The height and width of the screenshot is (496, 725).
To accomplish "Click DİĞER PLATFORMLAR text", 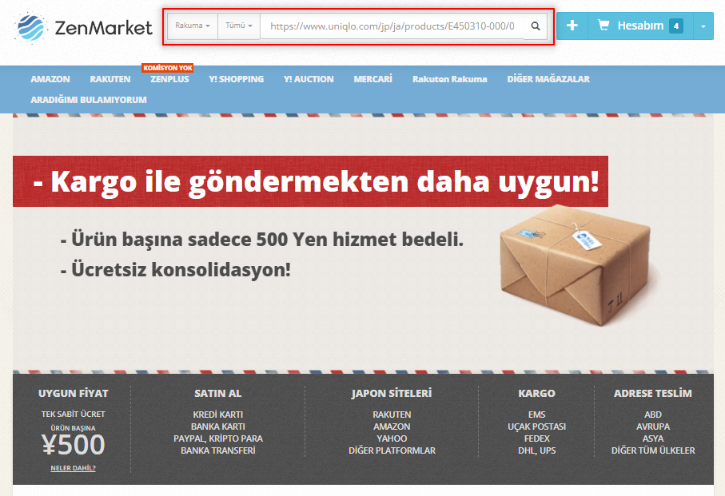I will pos(392,450).
